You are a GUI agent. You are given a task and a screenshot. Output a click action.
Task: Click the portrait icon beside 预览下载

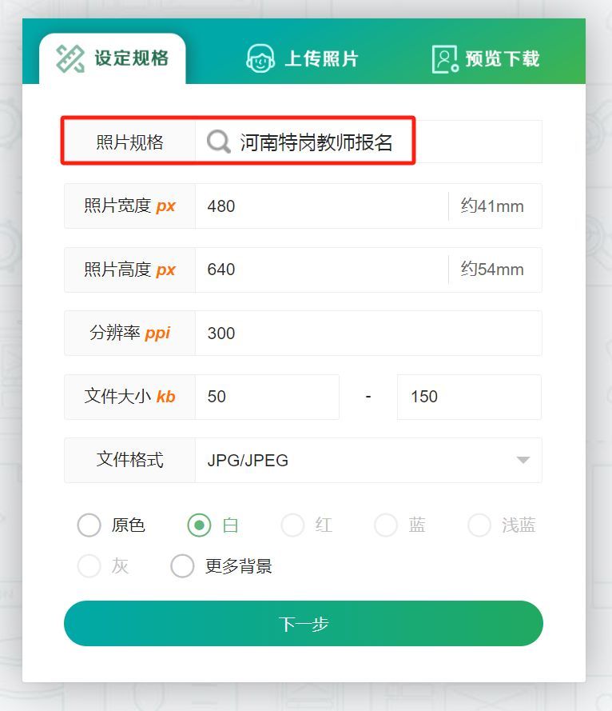click(445, 59)
